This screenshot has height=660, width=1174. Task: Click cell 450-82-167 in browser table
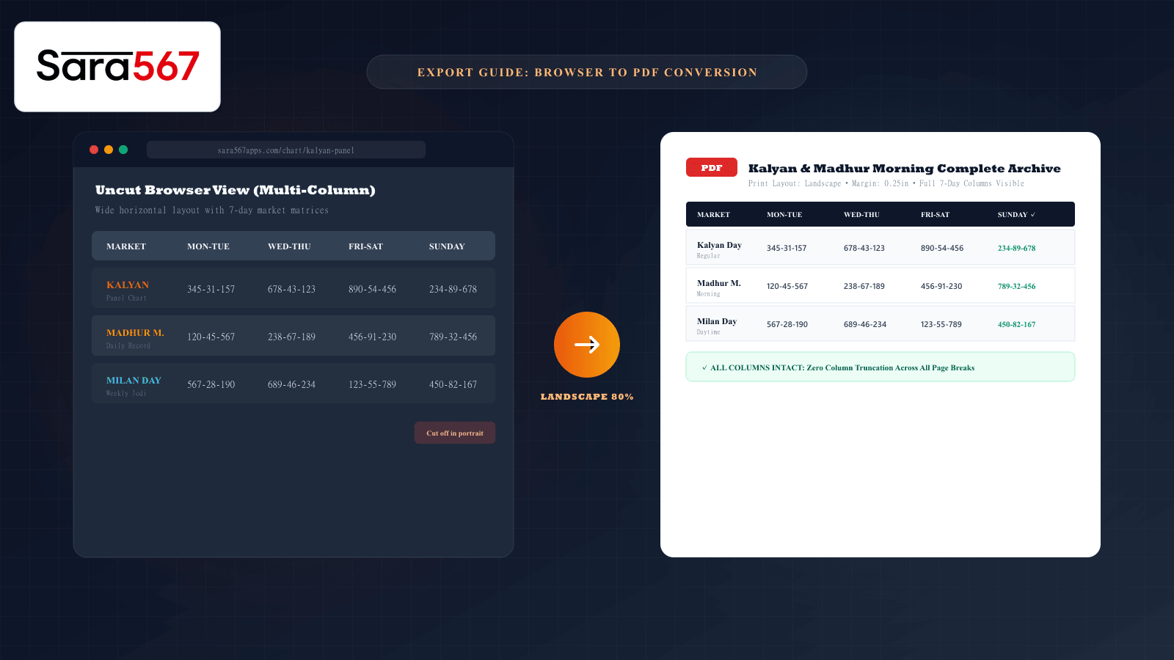[x=453, y=384]
